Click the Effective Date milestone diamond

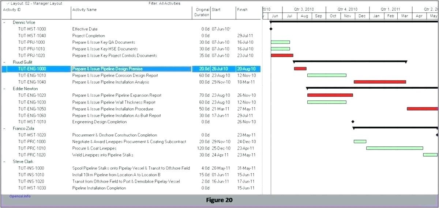tap(271, 29)
